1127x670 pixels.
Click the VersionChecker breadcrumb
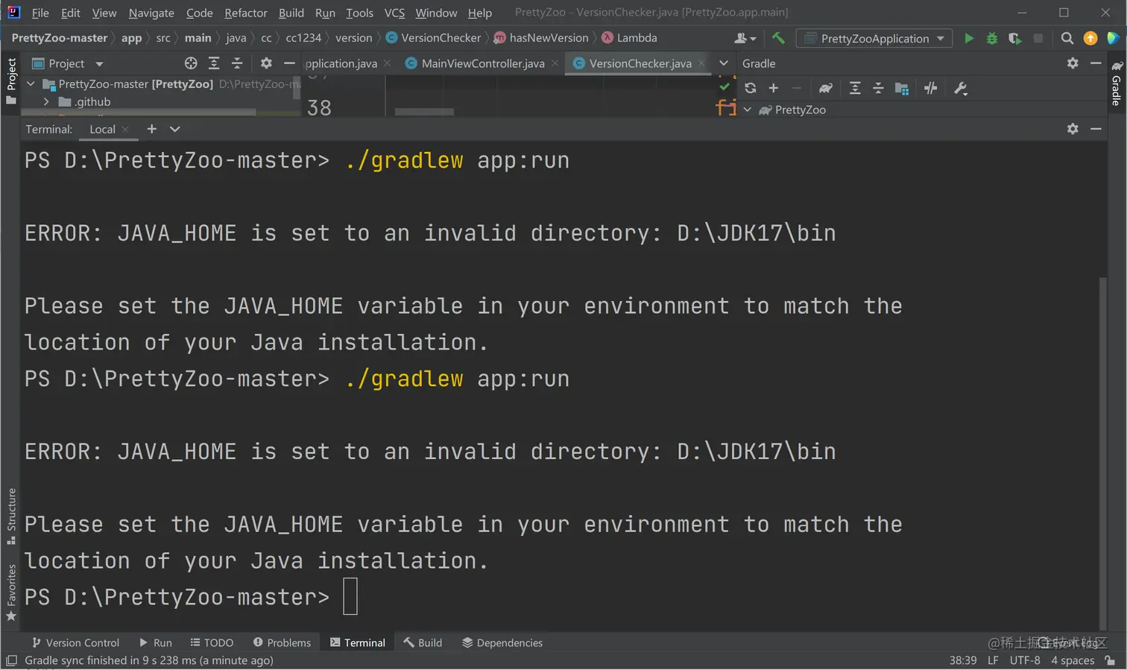tap(433, 38)
